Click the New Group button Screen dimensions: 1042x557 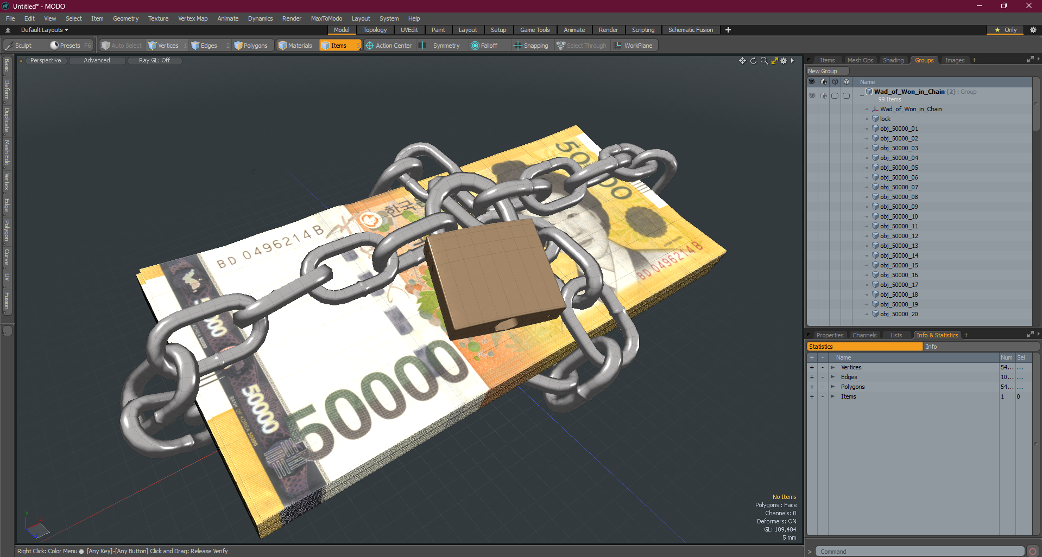[x=828, y=71]
